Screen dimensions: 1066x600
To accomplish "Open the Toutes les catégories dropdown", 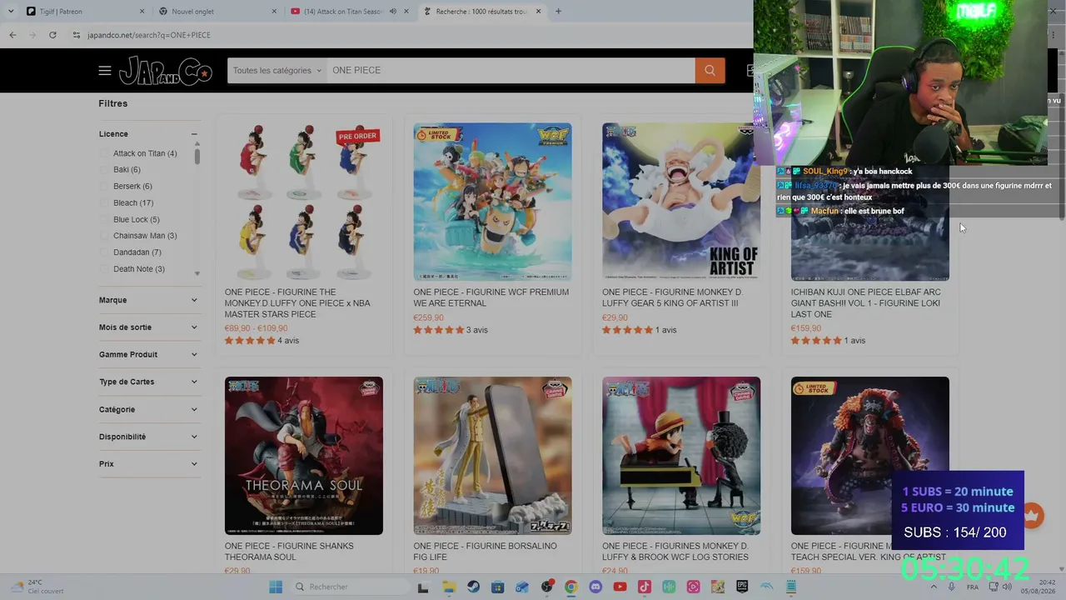I will click(276, 70).
